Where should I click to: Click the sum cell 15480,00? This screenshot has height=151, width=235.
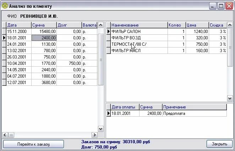tap(44, 32)
